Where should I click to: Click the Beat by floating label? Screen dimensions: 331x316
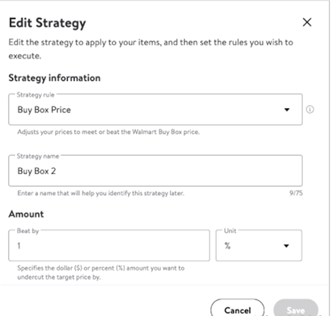(x=28, y=231)
